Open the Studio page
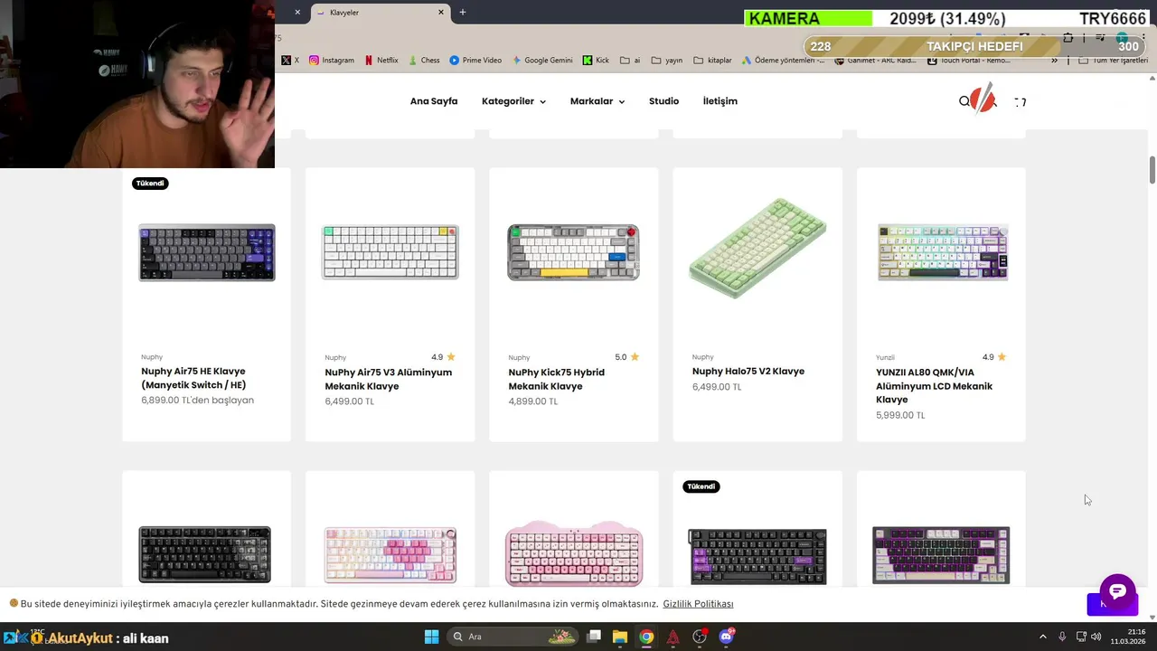 tap(663, 101)
